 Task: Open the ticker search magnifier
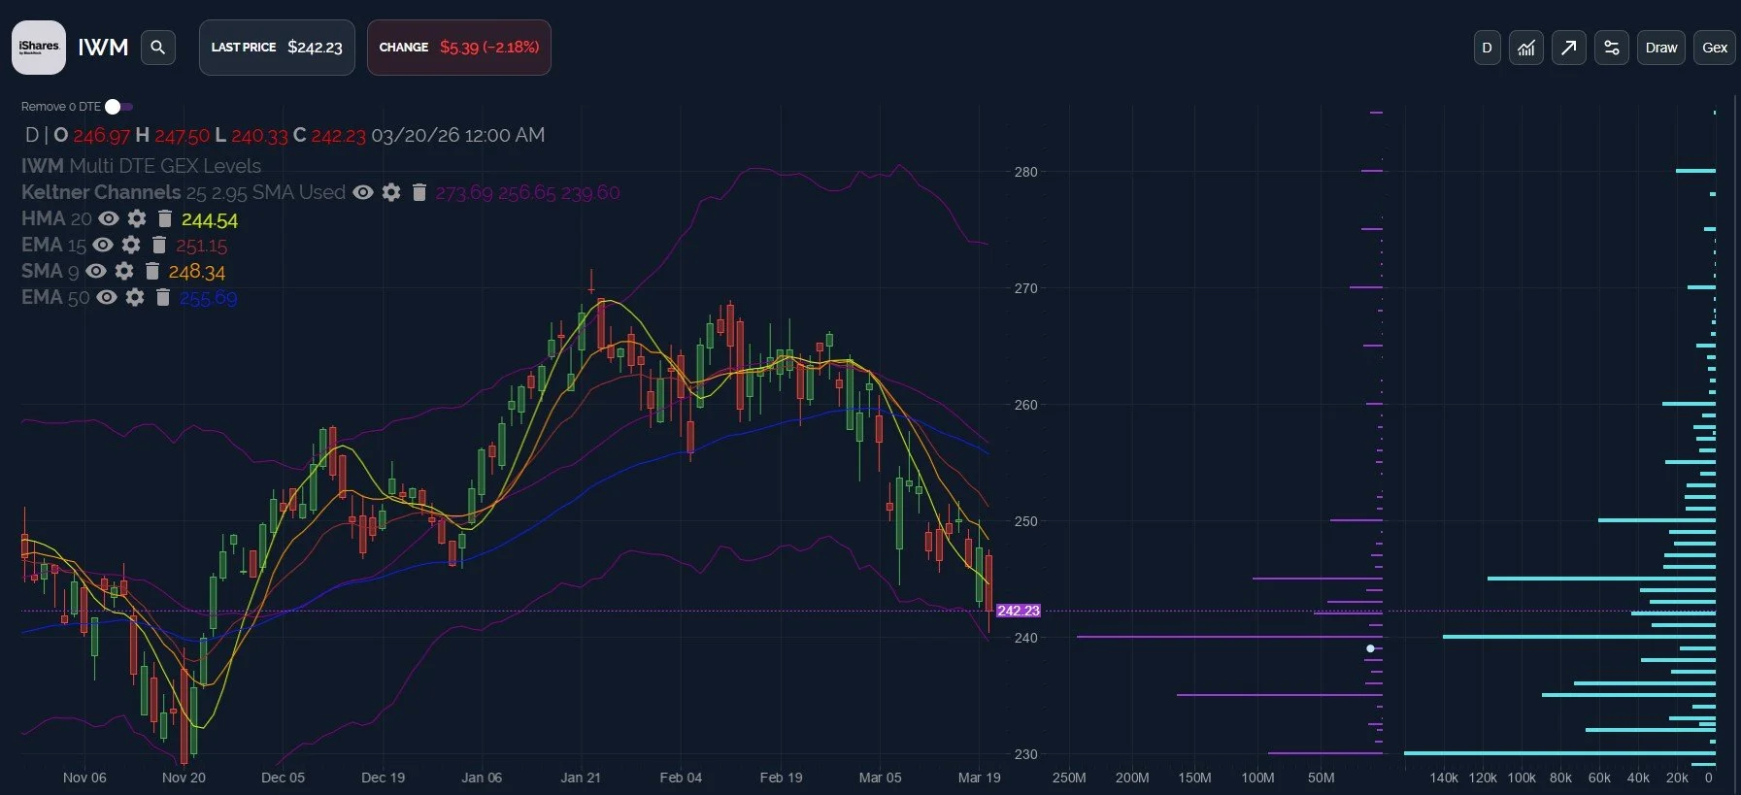158,48
